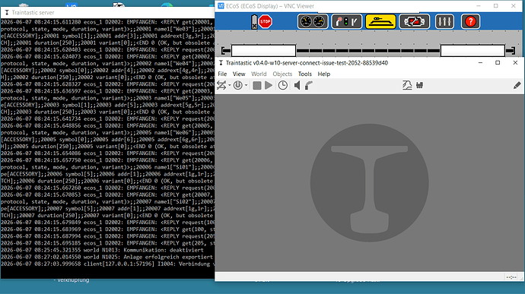The width and height of the screenshot is (525, 294).
Task: Click the left white block on ECoS track
Action: pos(263,51)
